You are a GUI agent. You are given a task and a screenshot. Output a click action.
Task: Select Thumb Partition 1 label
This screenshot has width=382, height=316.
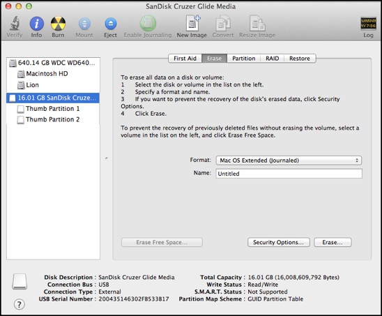coord(52,109)
